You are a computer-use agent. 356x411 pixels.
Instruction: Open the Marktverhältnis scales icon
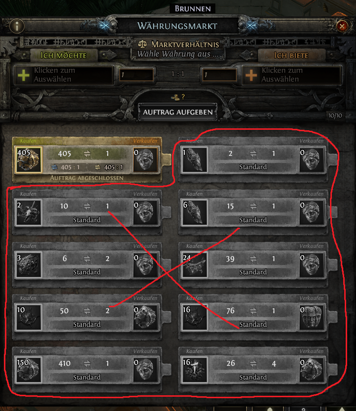click(x=142, y=44)
